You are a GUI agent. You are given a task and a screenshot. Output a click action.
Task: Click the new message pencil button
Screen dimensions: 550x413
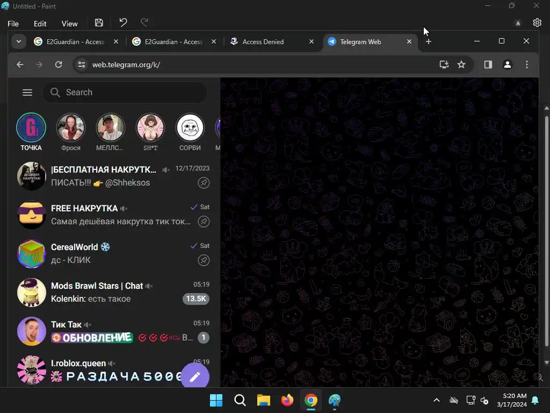coord(195,377)
